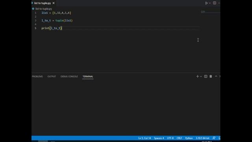Change end of line sequence CRLF
The width and height of the screenshot is (252, 142).
tap(179, 138)
